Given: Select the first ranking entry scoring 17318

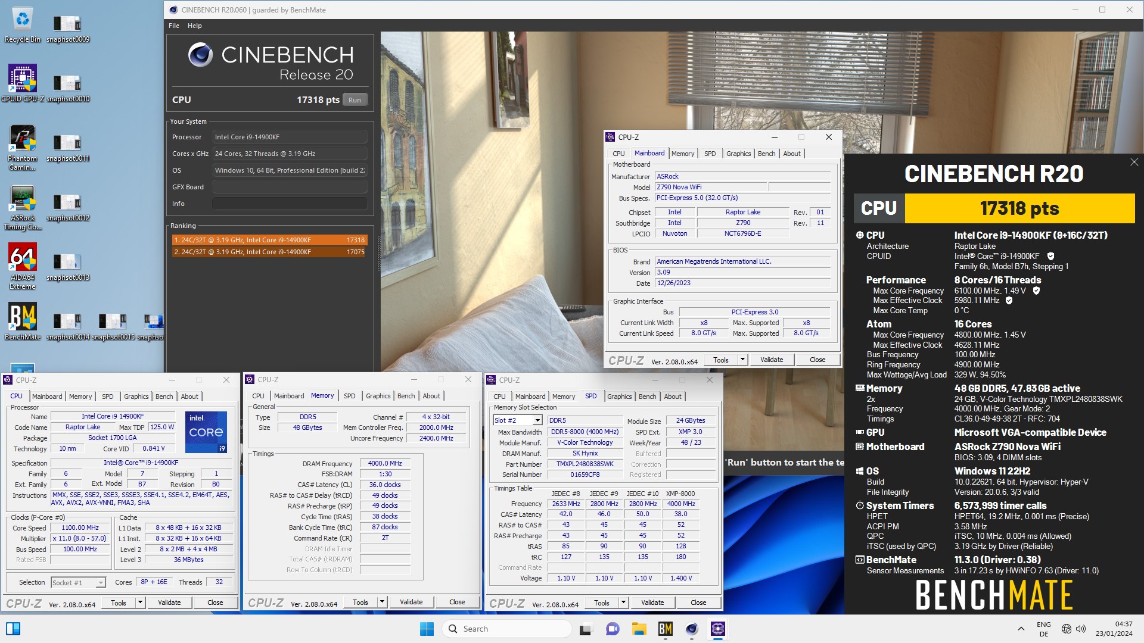Looking at the screenshot, I should [269, 240].
